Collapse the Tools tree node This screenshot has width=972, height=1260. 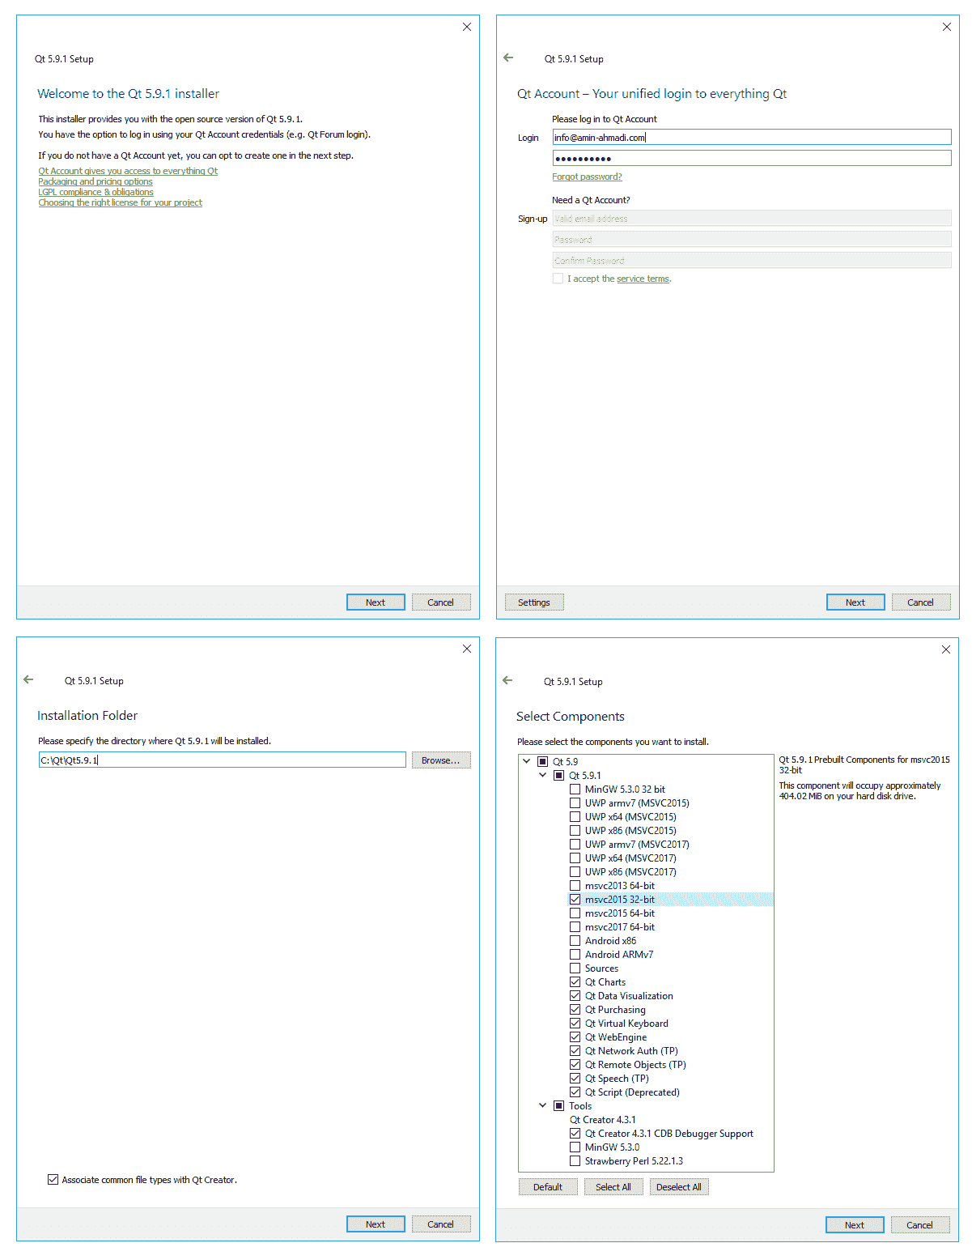(543, 1105)
